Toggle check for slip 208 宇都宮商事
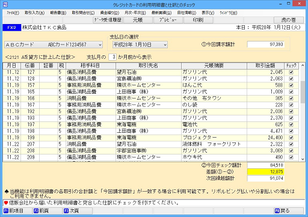The width and height of the screenshot is (308, 217). tap(291, 151)
